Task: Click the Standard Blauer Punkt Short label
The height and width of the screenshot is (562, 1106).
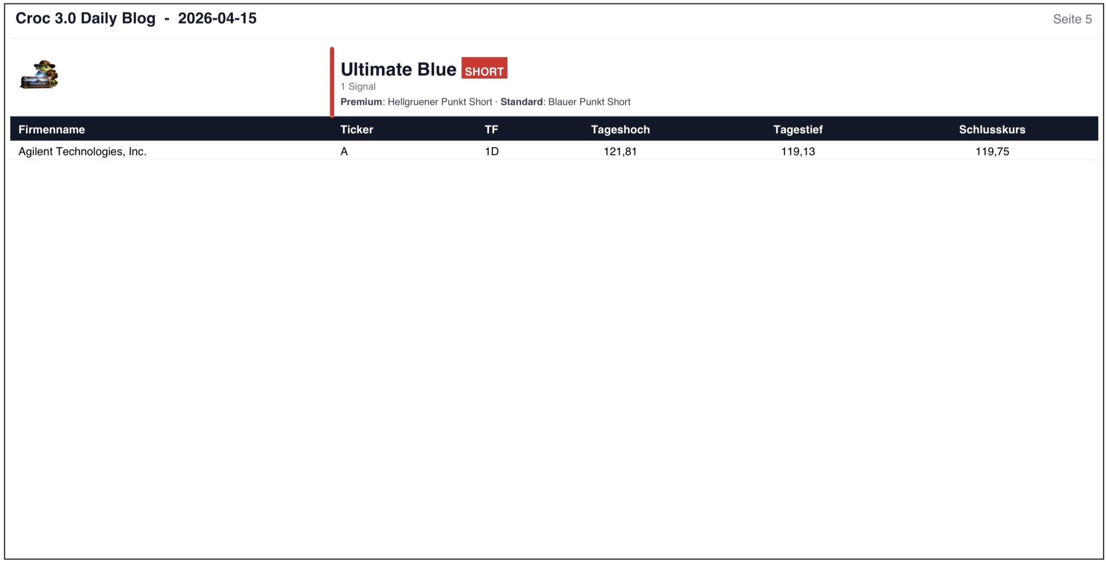Action: (565, 102)
